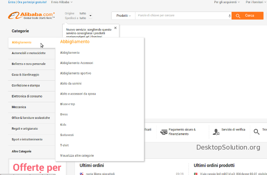Click Bluse e top subcategory
Image resolution: width=267 pixels, height=175 pixels.
point(67,104)
